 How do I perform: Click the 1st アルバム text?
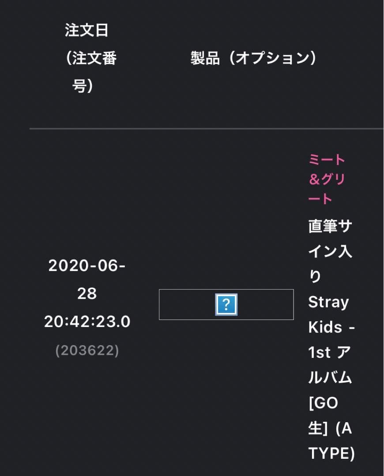pyautogui.click(x=330, y=353)
